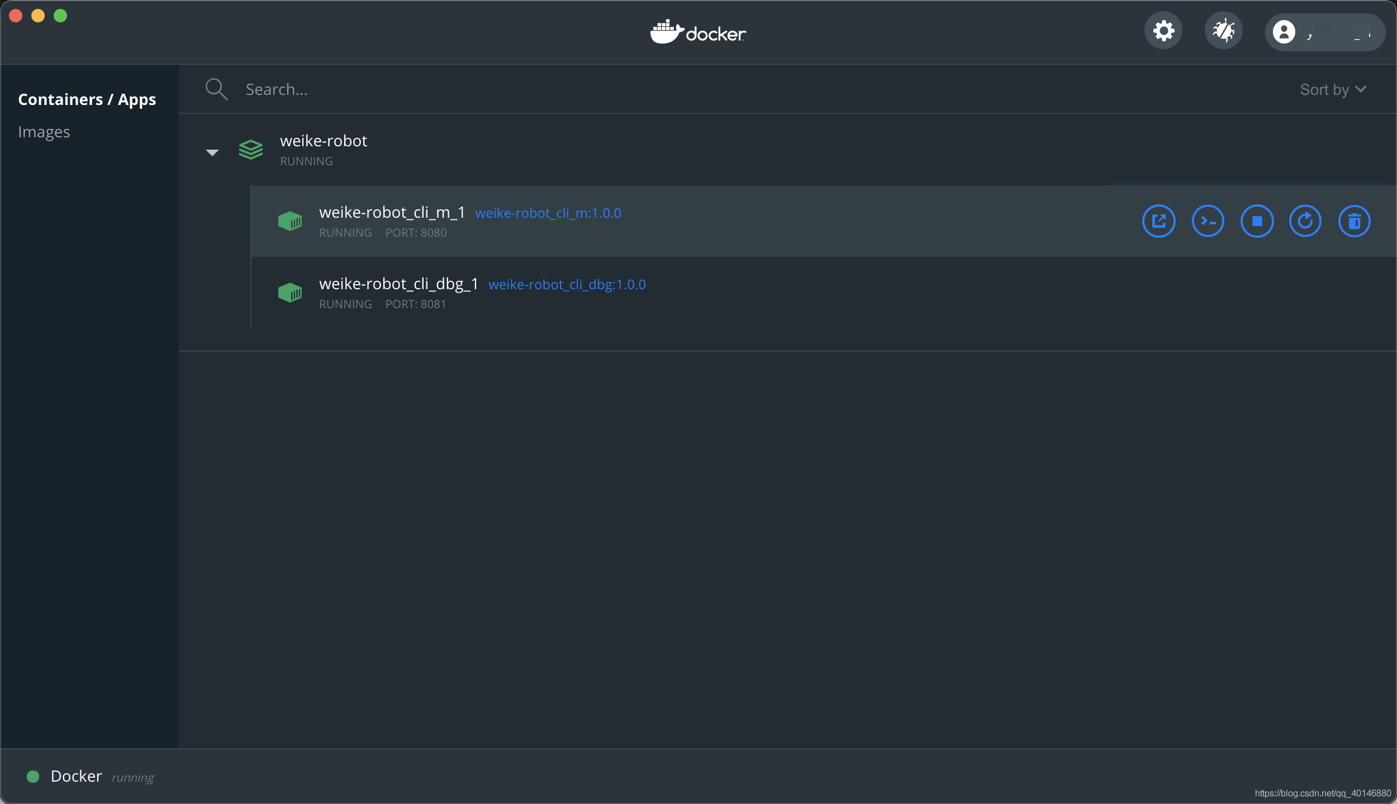The image size is (1397, 804).
Task: Click the green Docker status indicator
Action: tap(33, 777)
